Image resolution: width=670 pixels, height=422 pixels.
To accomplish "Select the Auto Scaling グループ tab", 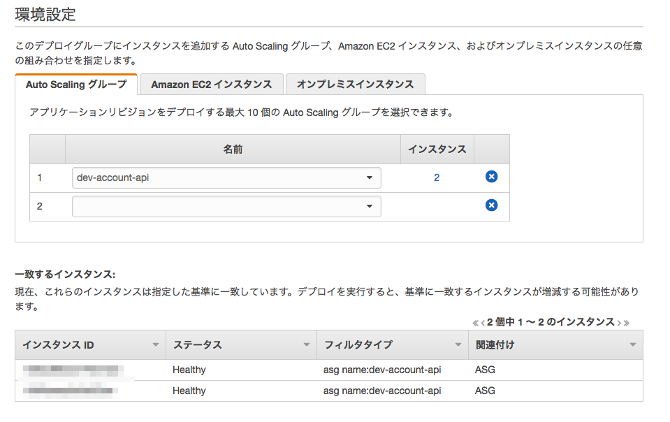I will point(76,83).
